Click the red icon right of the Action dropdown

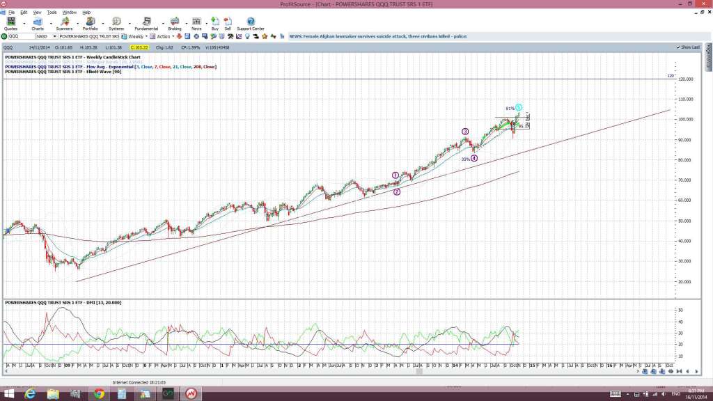pos(179,36)
